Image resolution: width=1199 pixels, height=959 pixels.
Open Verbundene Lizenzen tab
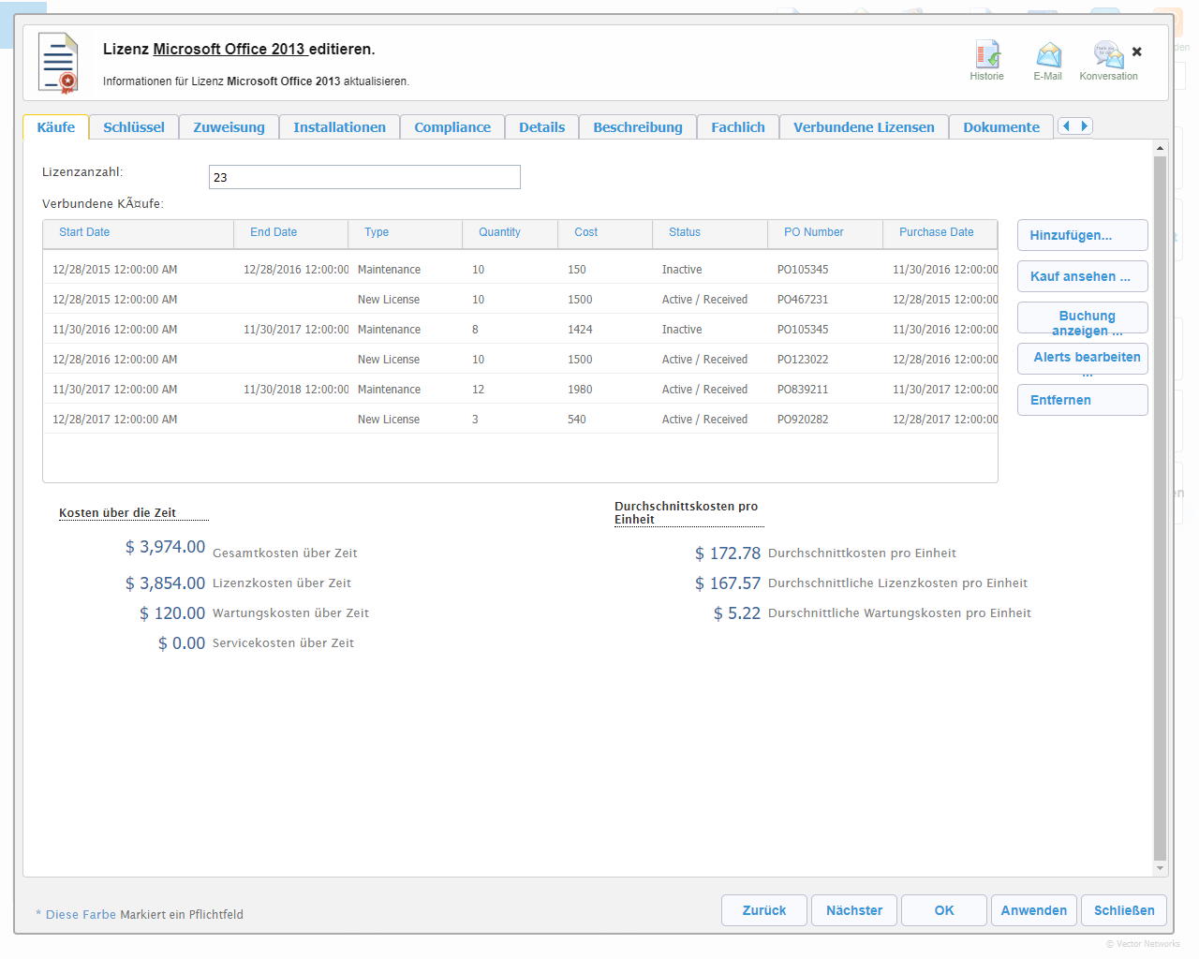[864, 127]
